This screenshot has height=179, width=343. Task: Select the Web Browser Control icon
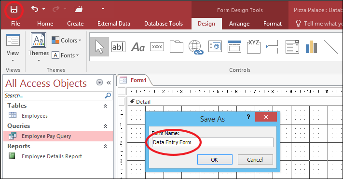coord(215,46)
